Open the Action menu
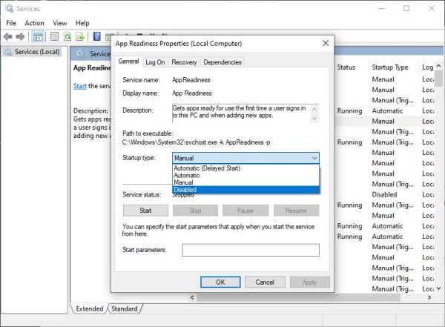The width and height of the screenshot is (445, 327). (x=34, y=23)
